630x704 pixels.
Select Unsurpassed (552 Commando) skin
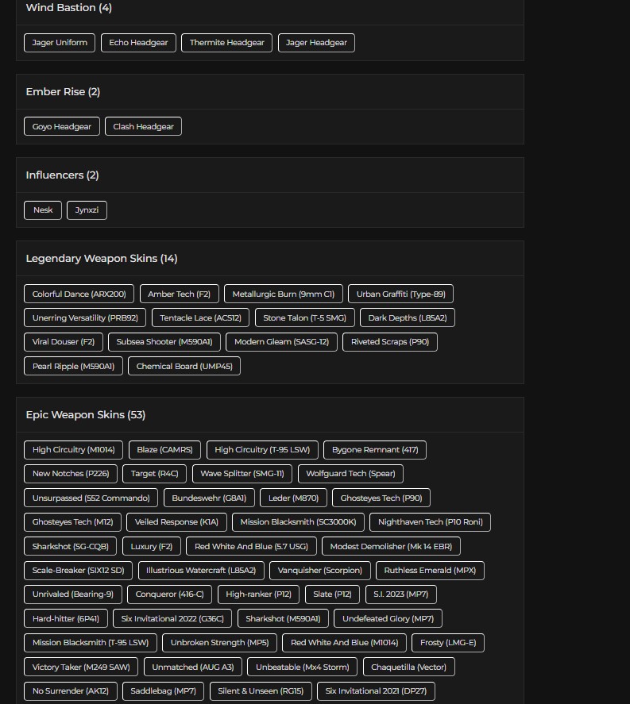(x=91, y=498)
